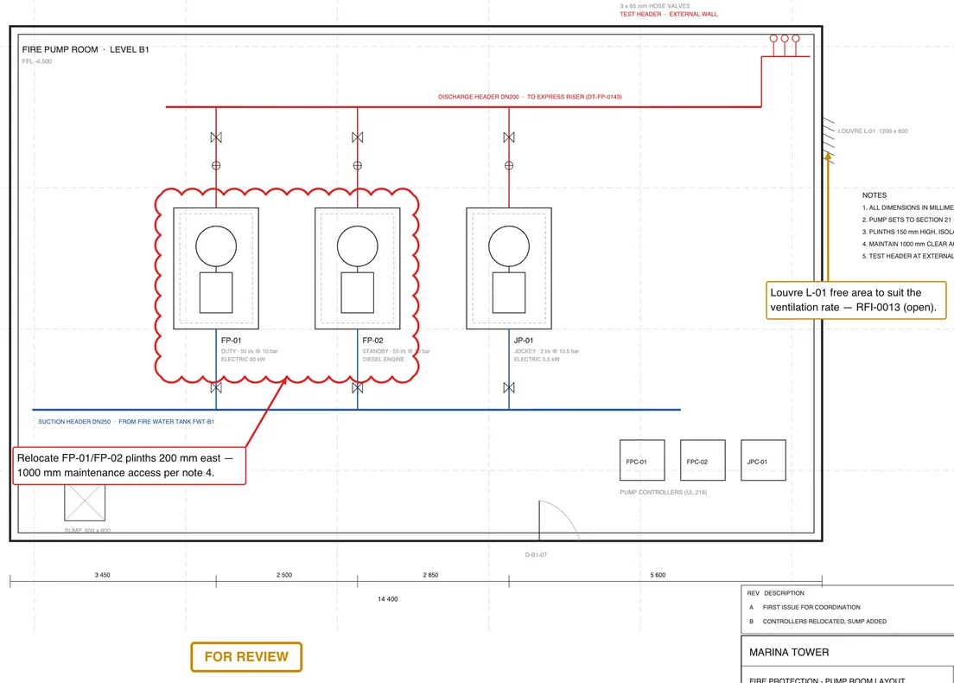Image resolution: width=954 pixels, height=683 pixels.
Task: Click note 4 MAINTAIN 1000 mm CLEAR
Action: 907,244
